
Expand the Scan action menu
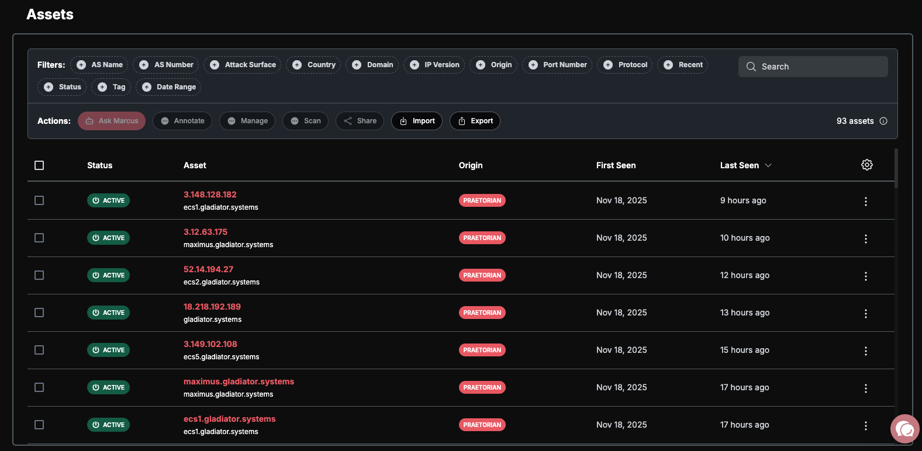coord(305,121)
